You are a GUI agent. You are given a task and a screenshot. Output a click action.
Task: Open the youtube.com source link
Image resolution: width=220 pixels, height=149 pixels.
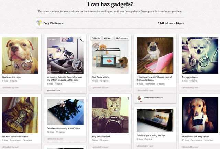53,90
